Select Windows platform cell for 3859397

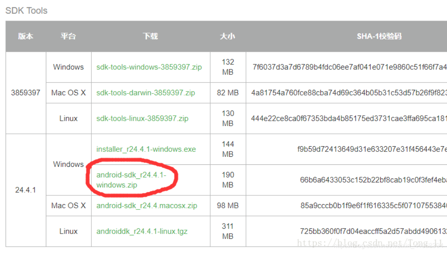point(68,67)
